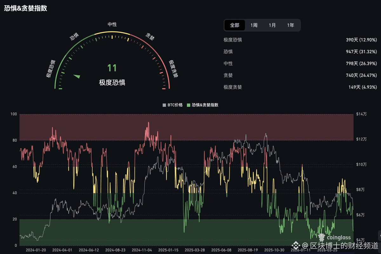The image size is (381, 254).
Task: Switch to the 1周 tab
Action: click(254, 25)
